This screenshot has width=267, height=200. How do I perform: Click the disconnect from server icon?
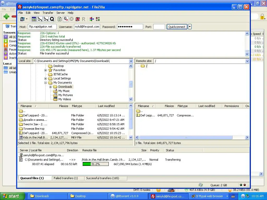pyautogui.click(x=78, y=19)
